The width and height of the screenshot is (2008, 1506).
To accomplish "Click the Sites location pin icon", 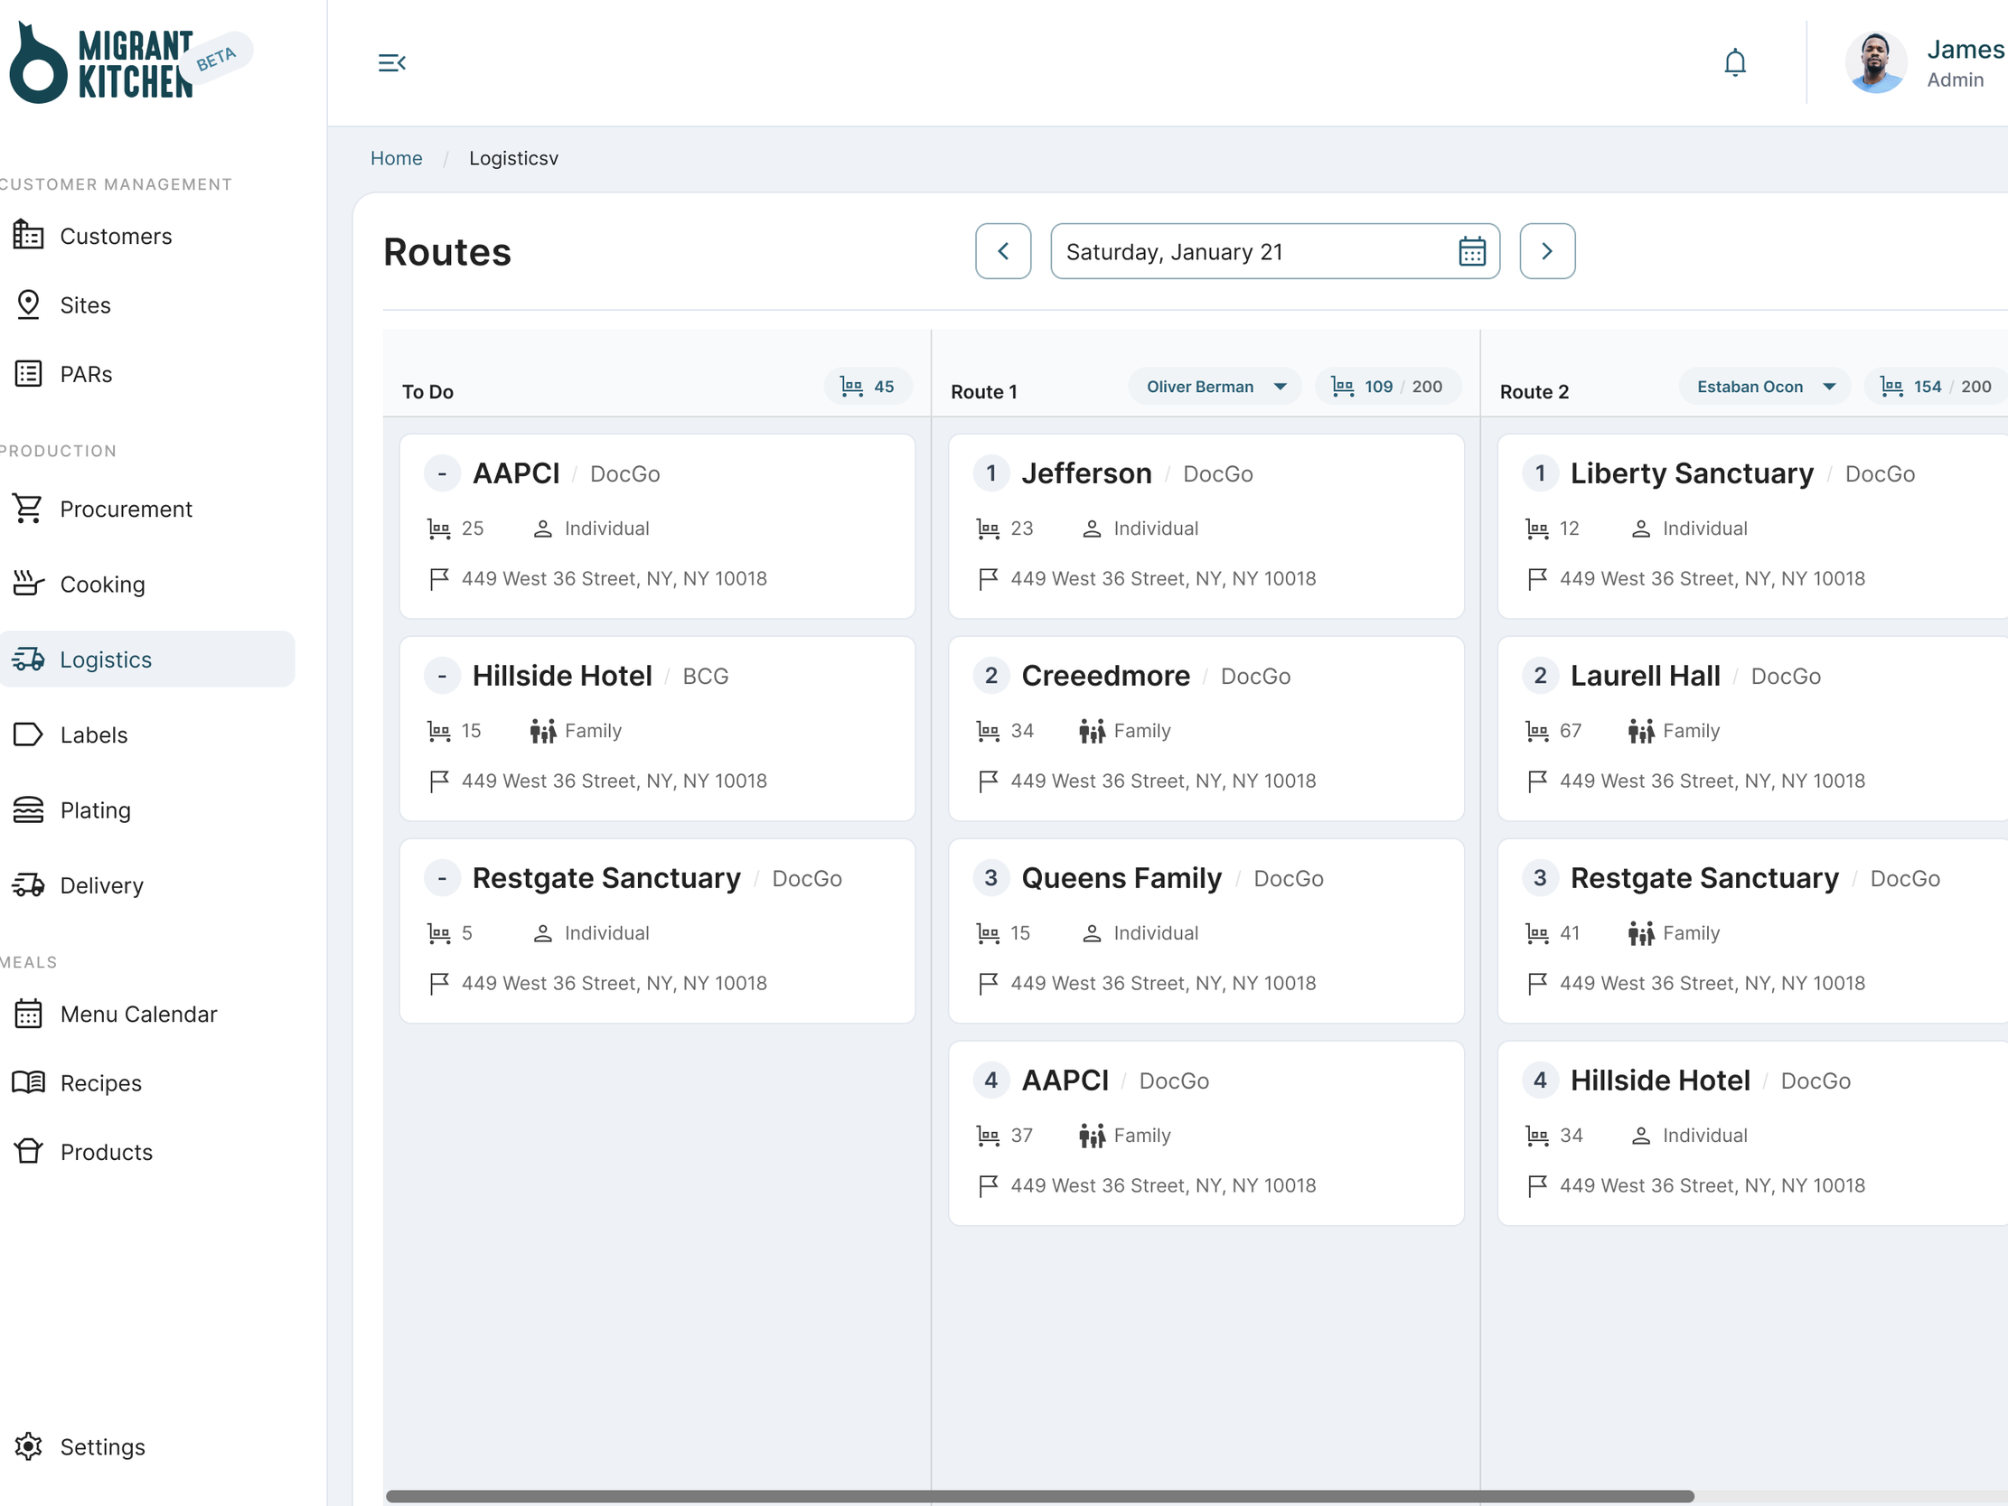I will pyautogui.click(x=28, y=304).
